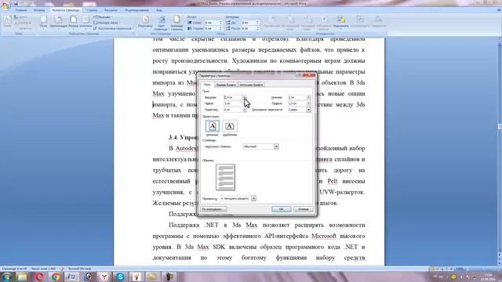
Task: Click the Переплет (gutter) input field
Action: [x=233, y=110]
